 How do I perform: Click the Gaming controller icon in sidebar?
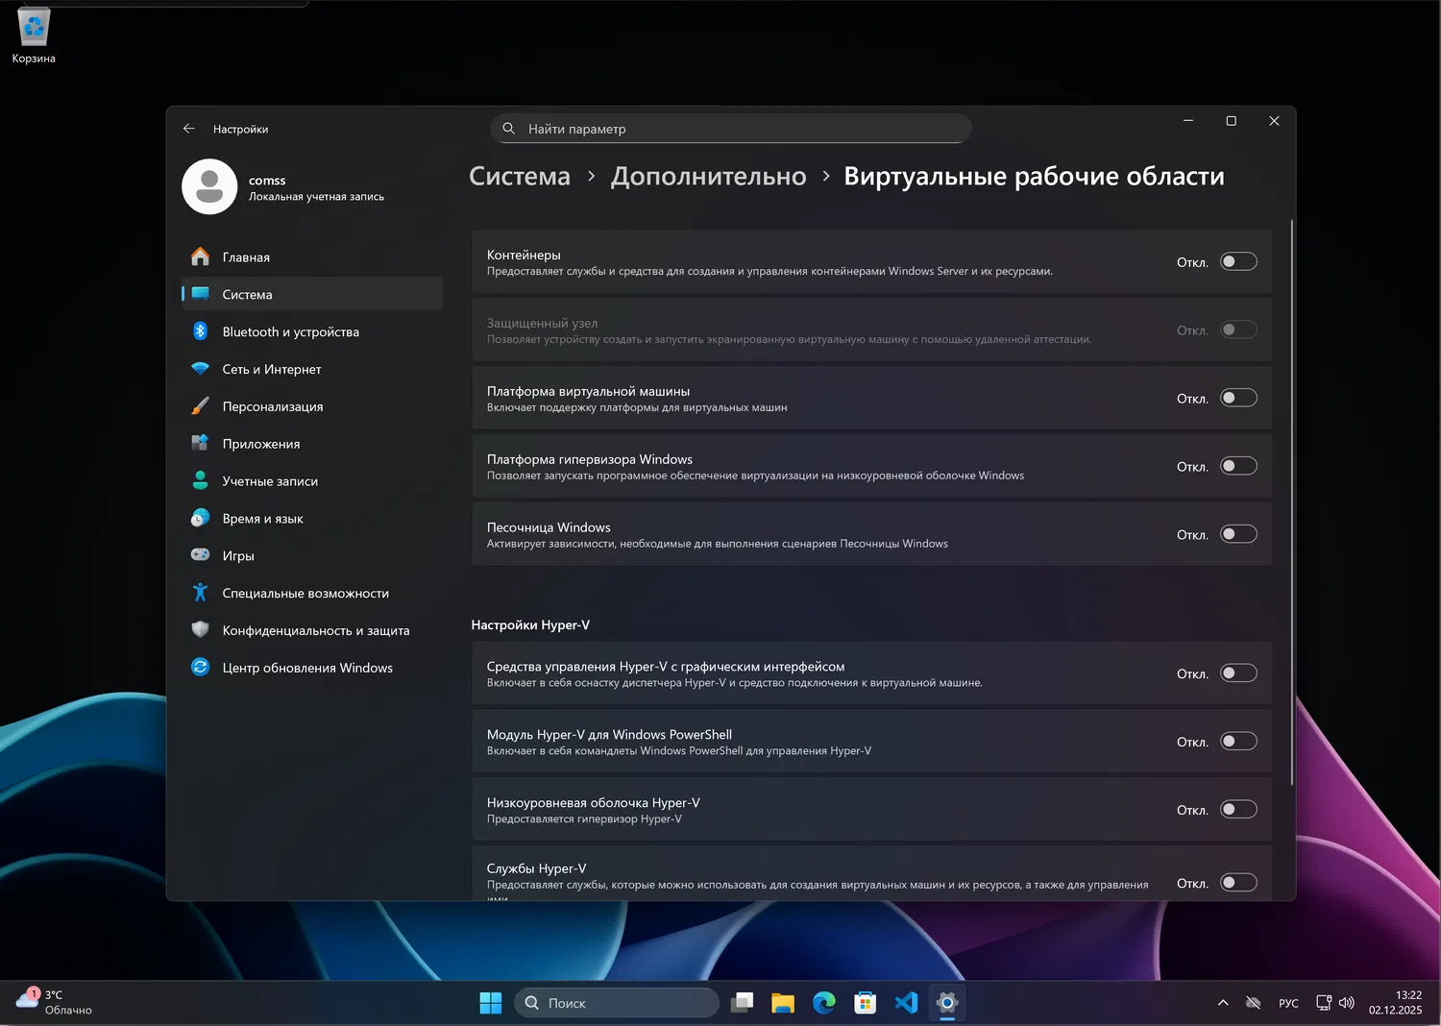200,555
